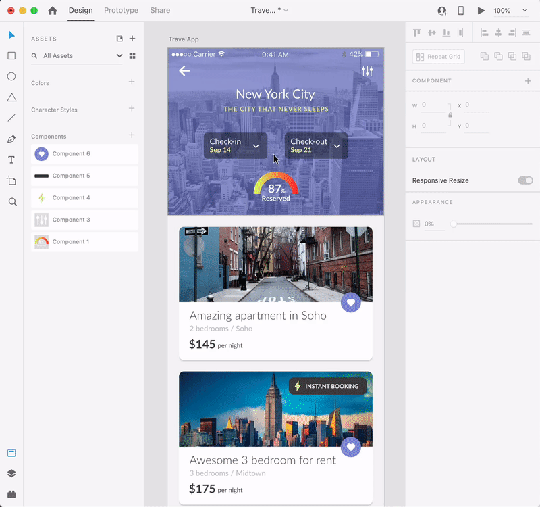Add a new color with the Colors plus
Image resolution: width=540 pixels, height=507 pixels.
[x=132, y=82]
